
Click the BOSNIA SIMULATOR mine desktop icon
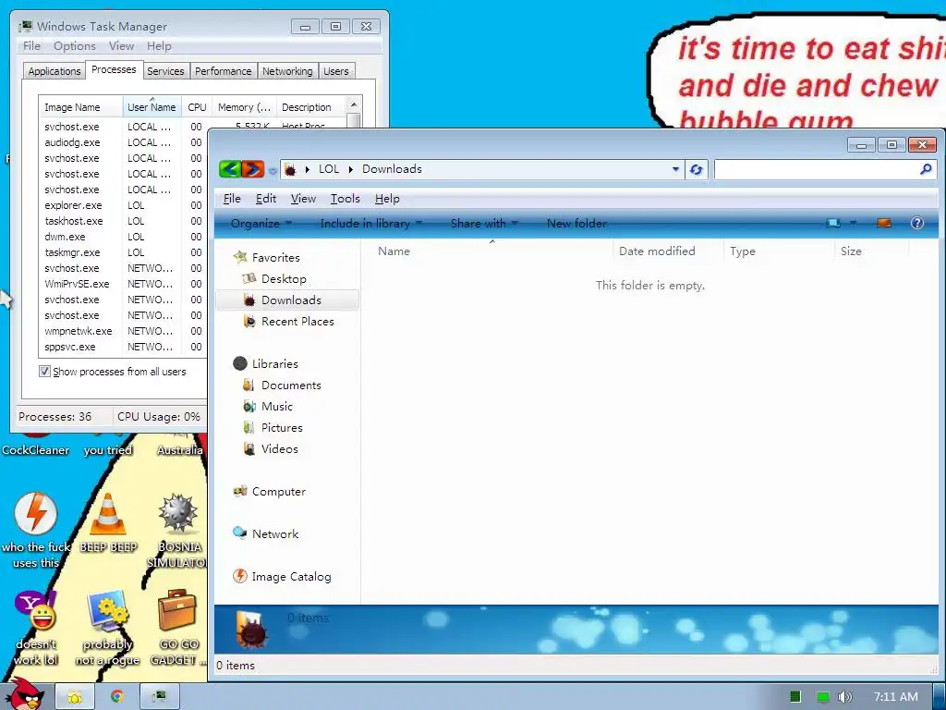point(178,514)
